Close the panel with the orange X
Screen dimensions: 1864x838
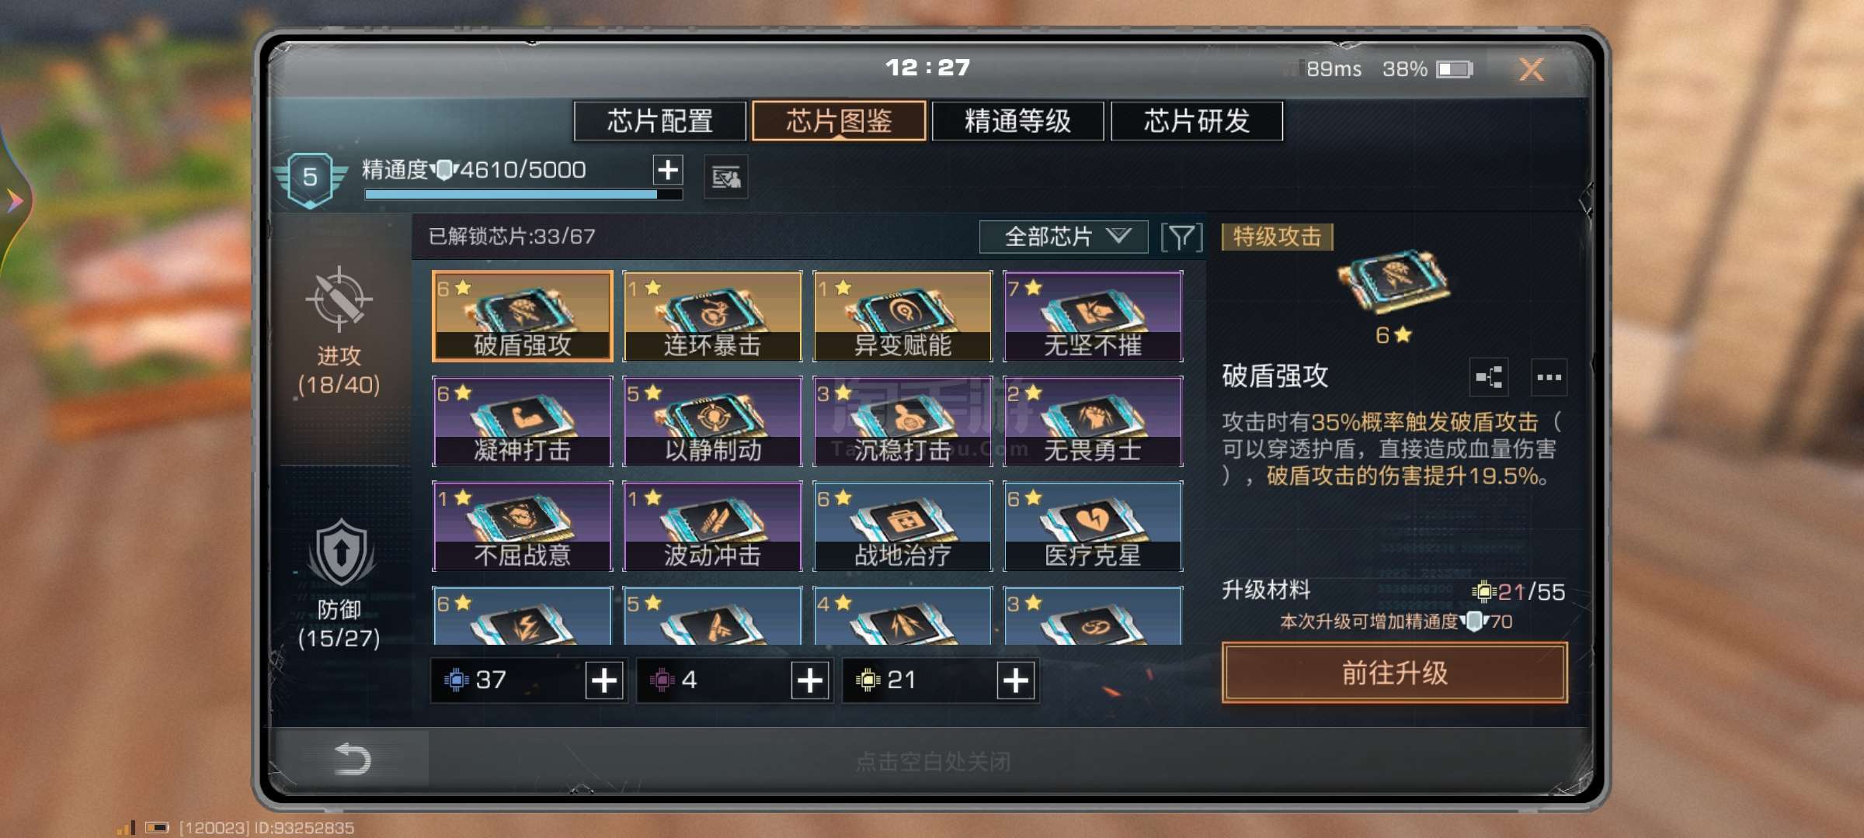coord(1532,70)
